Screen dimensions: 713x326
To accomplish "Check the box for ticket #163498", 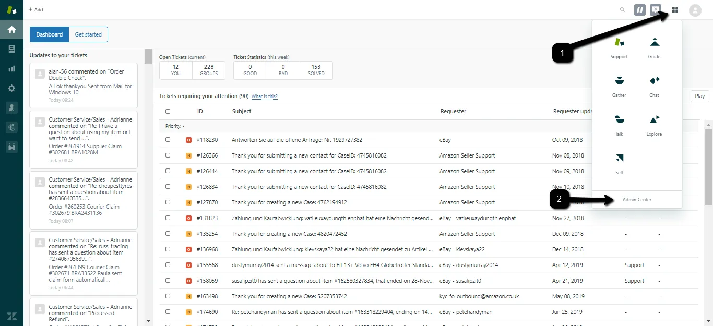I will tap(168, 296).
